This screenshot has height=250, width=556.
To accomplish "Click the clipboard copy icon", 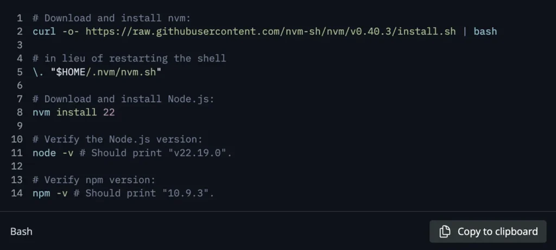I will pos(445,232).
